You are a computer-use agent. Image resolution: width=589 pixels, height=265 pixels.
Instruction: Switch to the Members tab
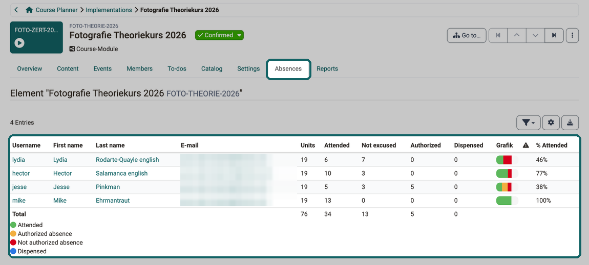(x=139, y=69)
